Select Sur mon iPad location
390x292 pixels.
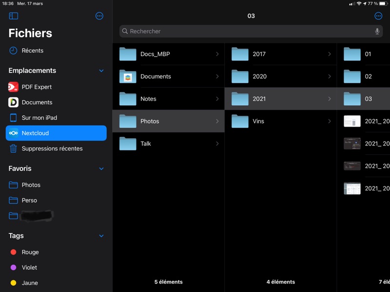click(x=39, y=118)
